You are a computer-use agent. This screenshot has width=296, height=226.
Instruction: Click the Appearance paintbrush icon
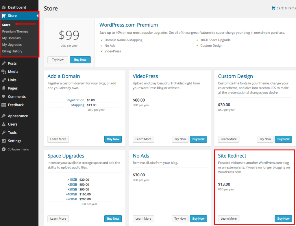click(x=3, y=116)
